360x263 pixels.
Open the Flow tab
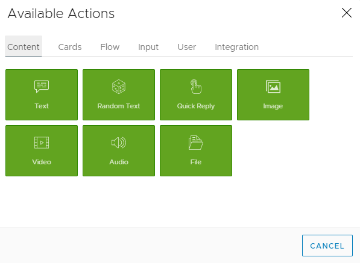coord(110,47)
